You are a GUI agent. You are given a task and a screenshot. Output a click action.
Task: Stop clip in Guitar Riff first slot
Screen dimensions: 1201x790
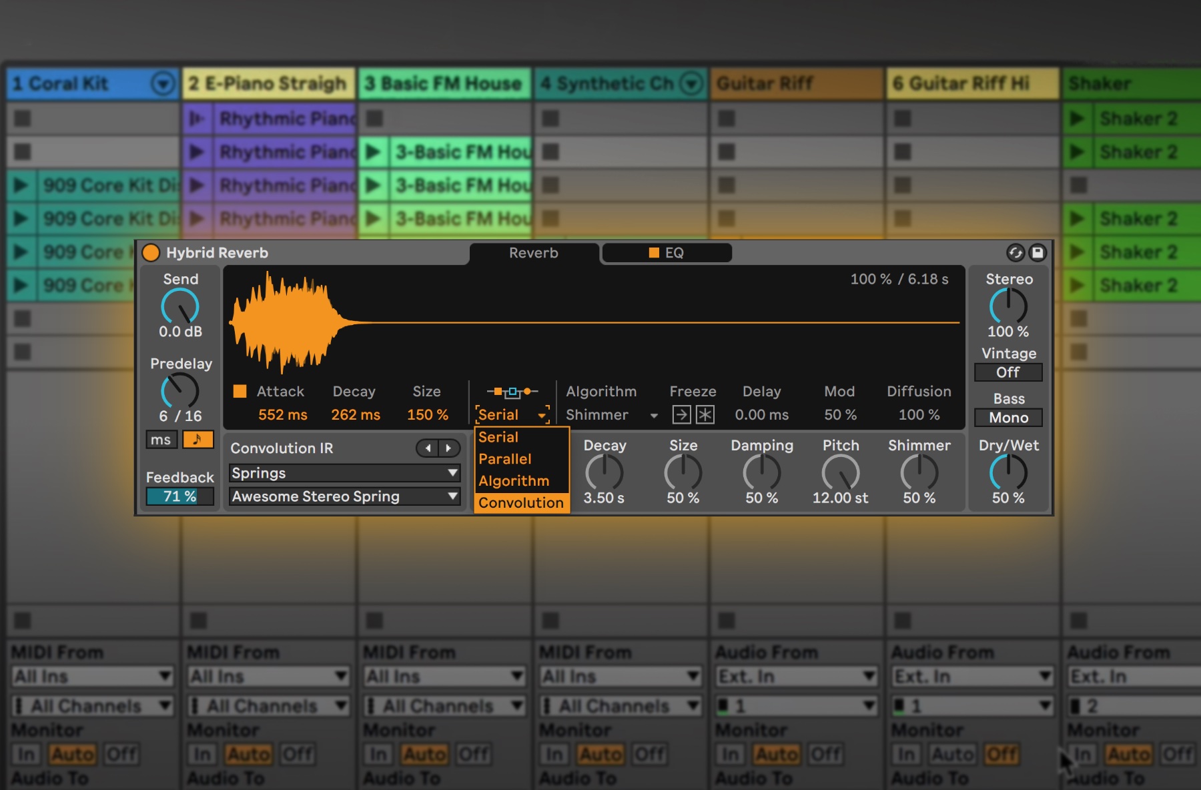pos(727,119)
